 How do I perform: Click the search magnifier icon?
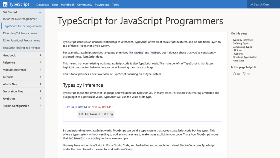(x=252, y=4)
